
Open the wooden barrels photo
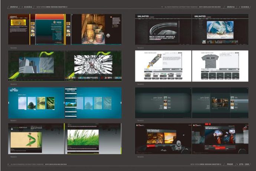point(93,29)
